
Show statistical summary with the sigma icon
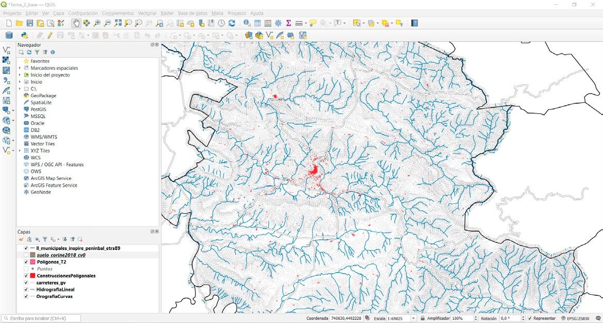pyautogui.click(x=288, y=23)
